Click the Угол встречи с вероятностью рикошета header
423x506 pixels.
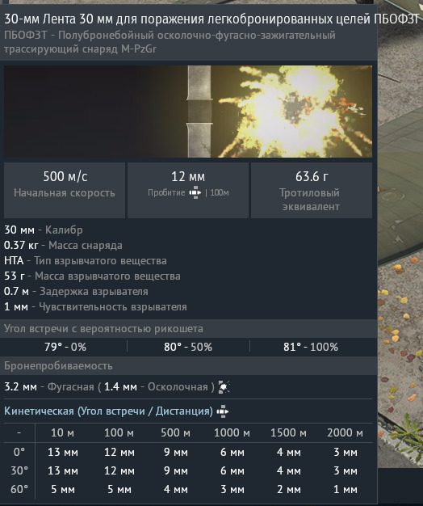(x=188, y=328)
